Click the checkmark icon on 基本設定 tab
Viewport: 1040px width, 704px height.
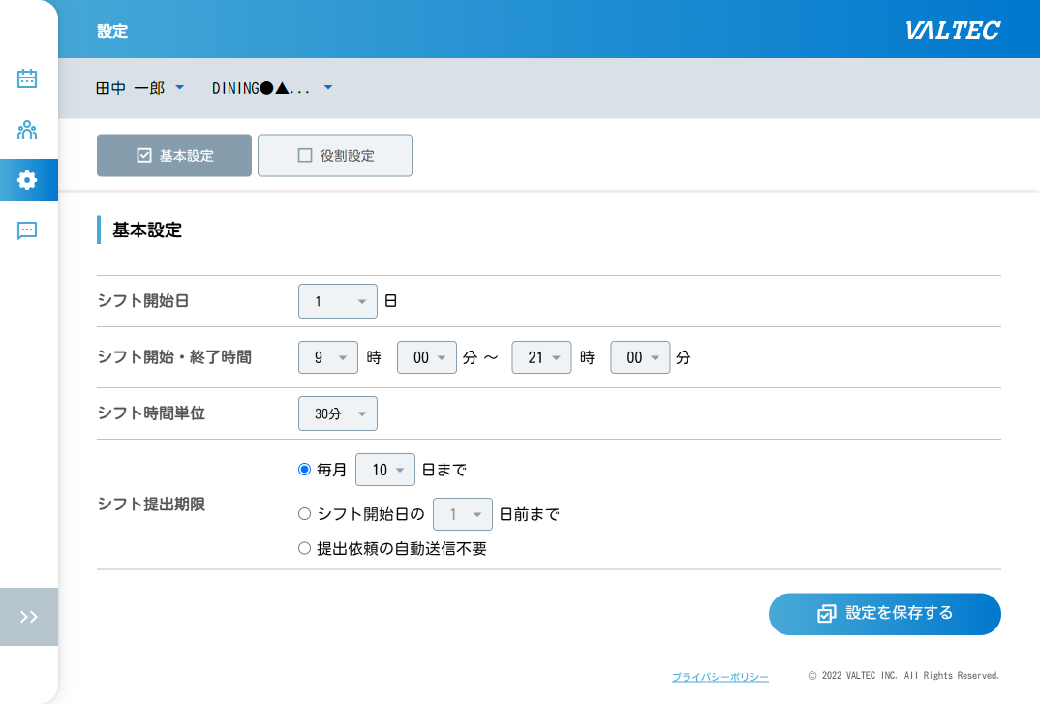(x=144, y=155)
